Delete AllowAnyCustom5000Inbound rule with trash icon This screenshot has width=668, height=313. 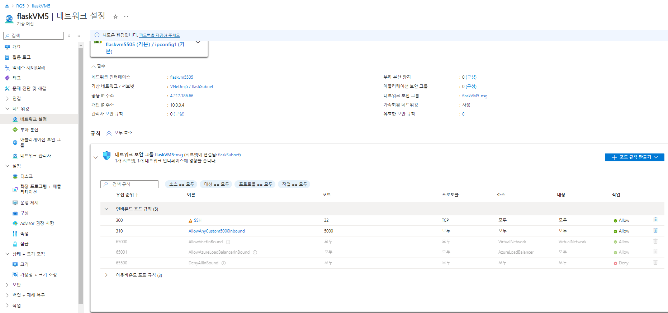pyautogui.click(x=655, y=231)
